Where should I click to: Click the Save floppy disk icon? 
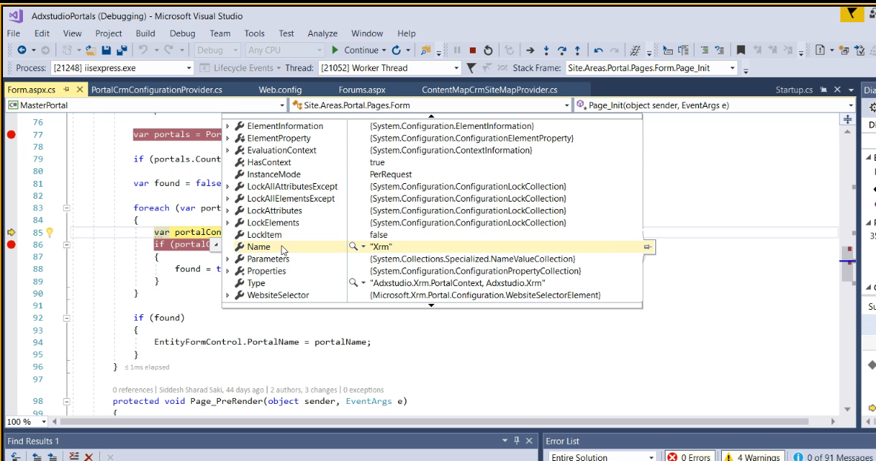click(x=106, y=50)
